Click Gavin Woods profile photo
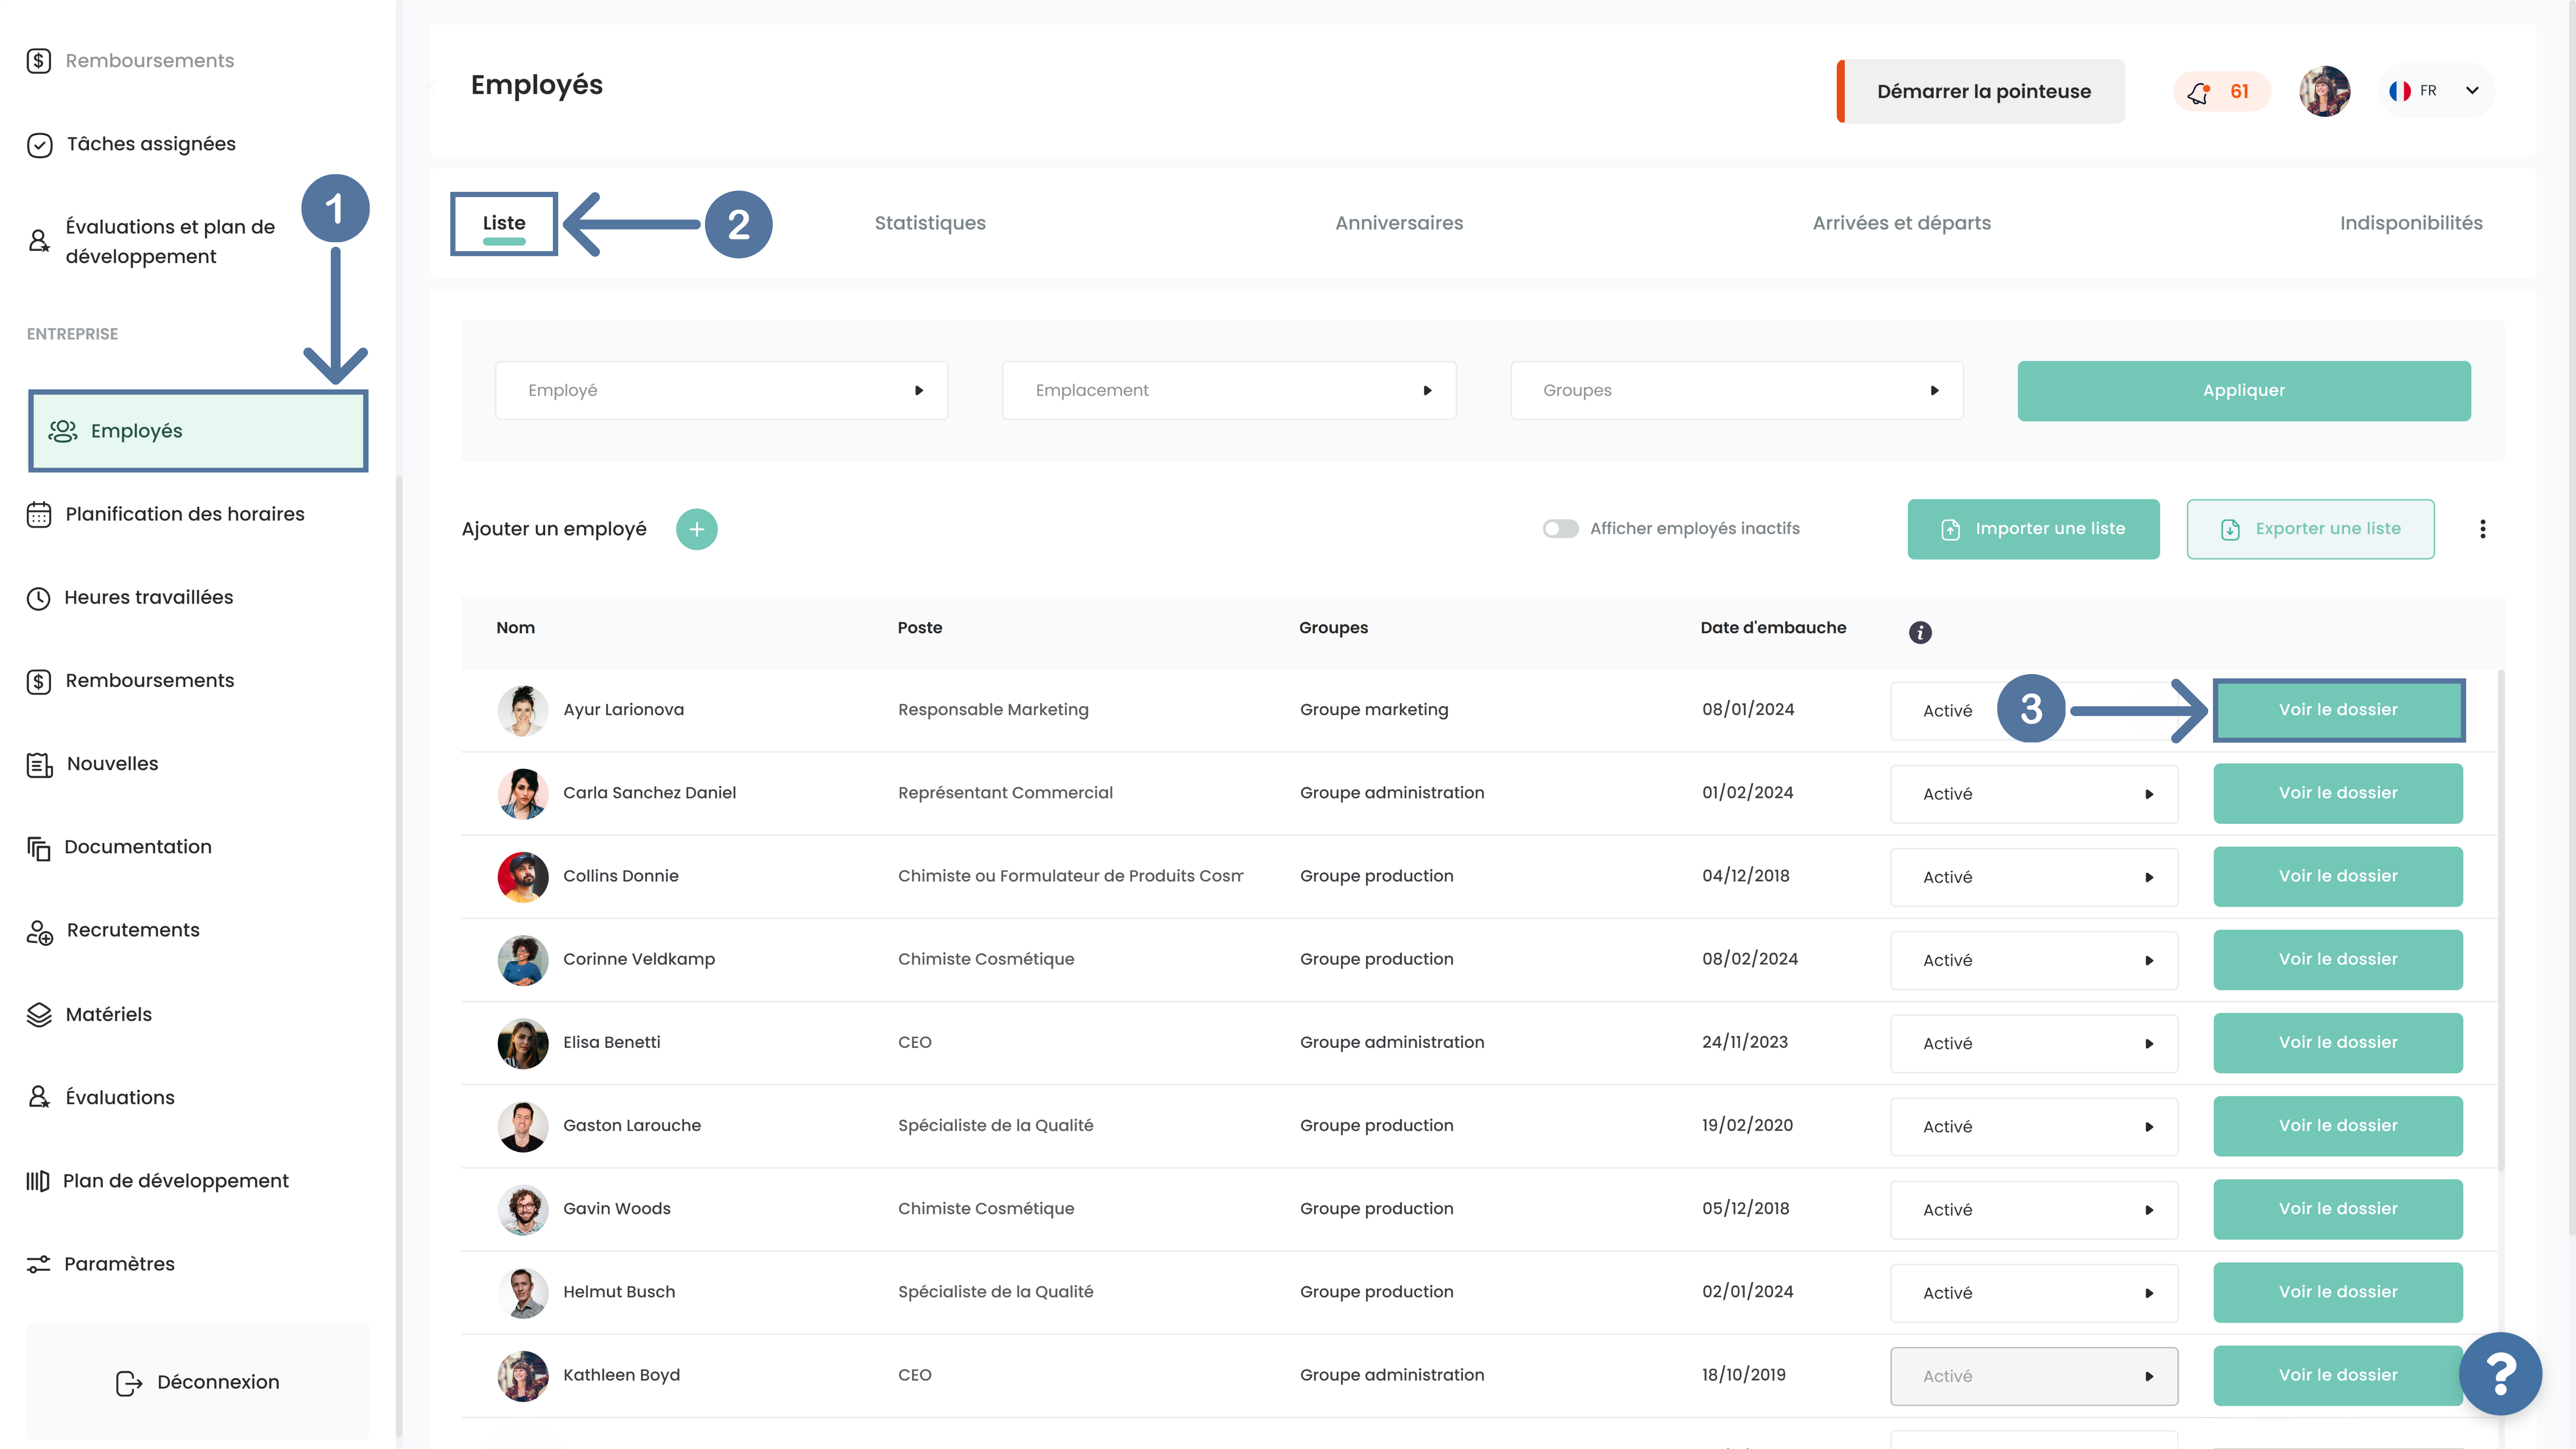Screen dimensions: 2576x1449 pyautogui.click(x=523, y=1209)
